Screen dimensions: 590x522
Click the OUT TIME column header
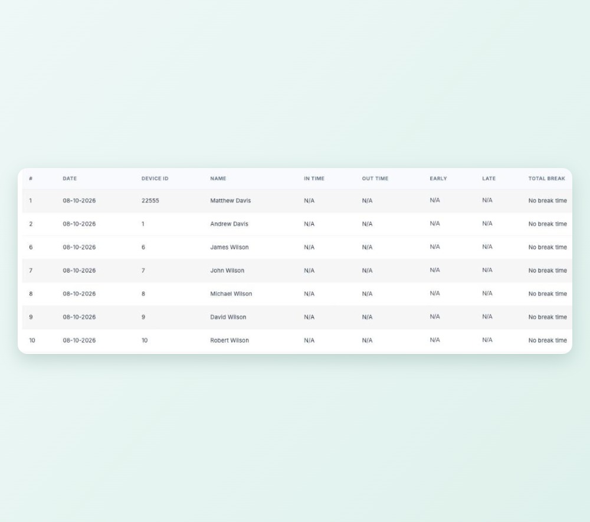click(375, 179)
